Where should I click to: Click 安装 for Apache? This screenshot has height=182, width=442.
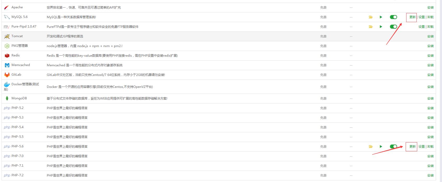click(x=431, y=8)
